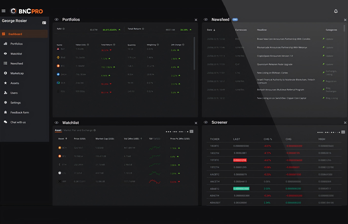Open headline about Brave New Coin partnership
Image resolution: width=348 pixels, height=224 pixels.
284,39
